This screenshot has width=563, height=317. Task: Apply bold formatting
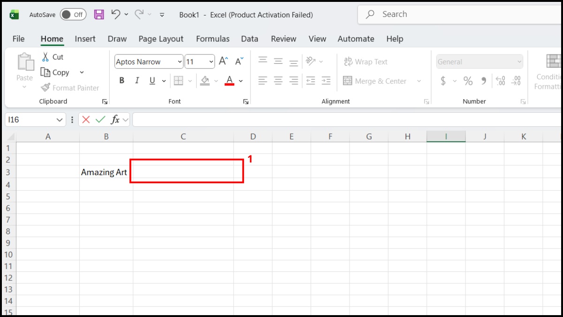point(122,80)
